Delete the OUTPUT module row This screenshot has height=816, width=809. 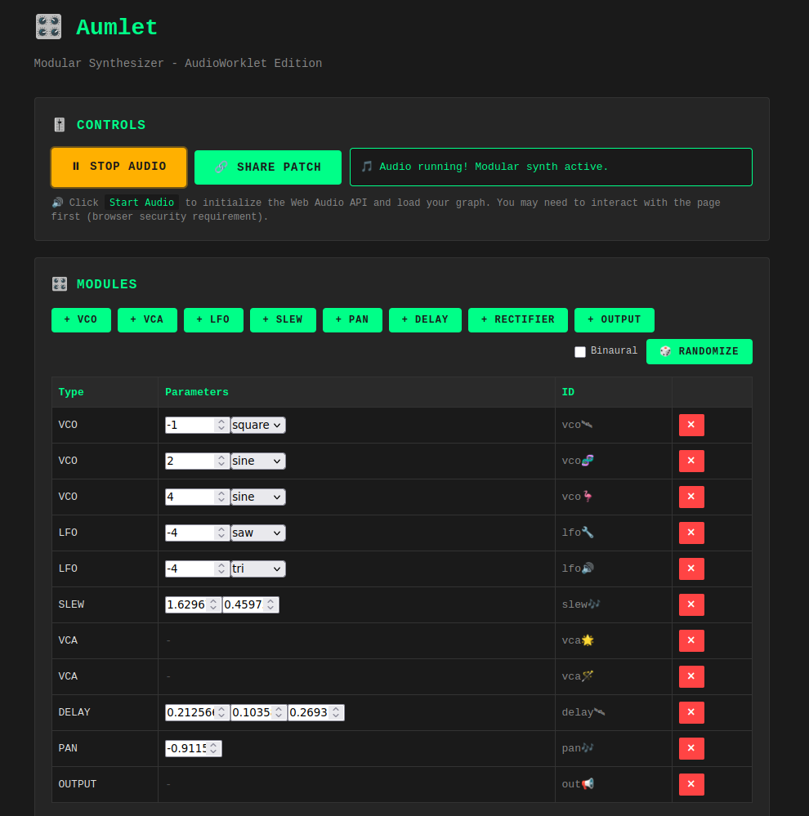[691, 784]
